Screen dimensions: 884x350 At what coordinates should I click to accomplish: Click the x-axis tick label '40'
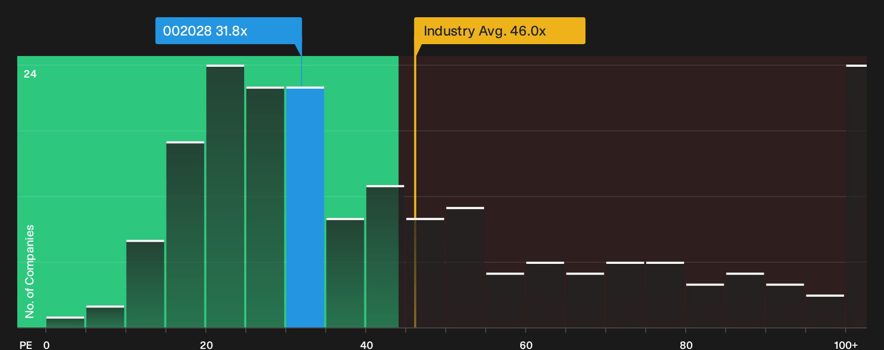point(367,345)
